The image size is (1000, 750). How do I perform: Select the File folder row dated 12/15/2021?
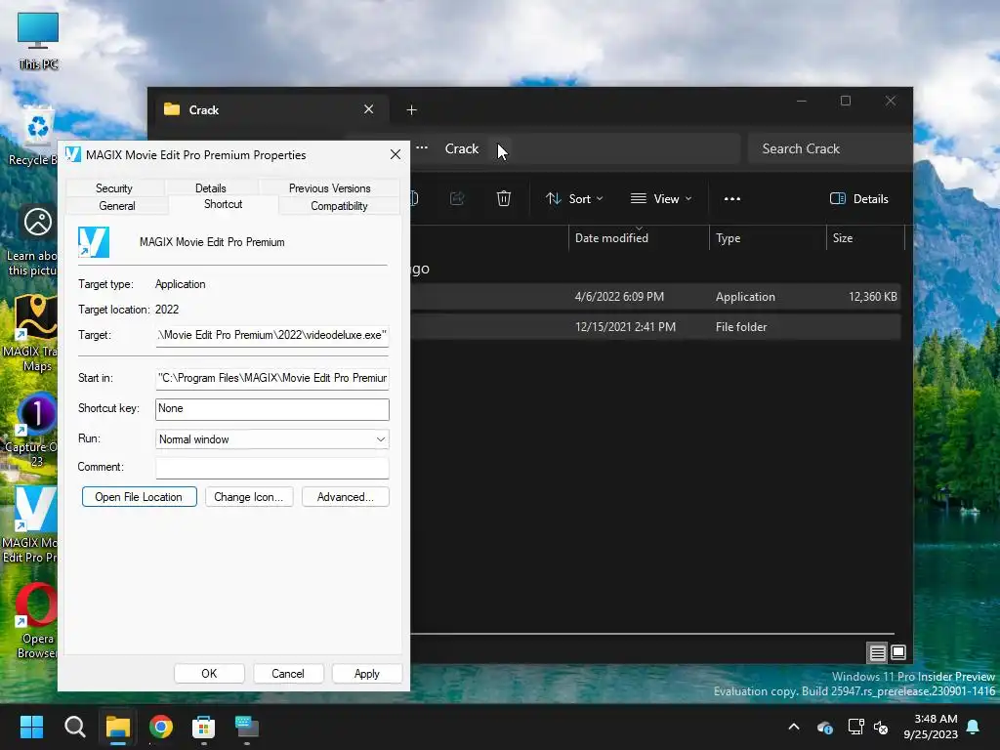pos(655,326)
